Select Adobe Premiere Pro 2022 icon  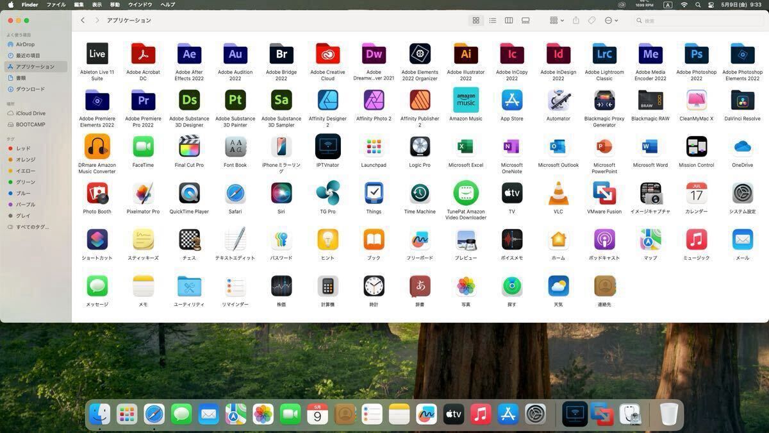(x=143, y=101)
